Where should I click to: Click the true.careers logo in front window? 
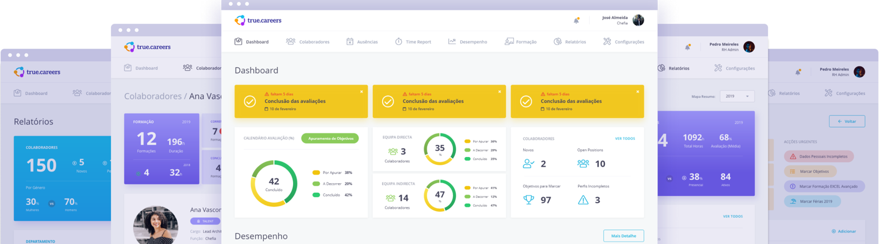(x=258, y=20)
